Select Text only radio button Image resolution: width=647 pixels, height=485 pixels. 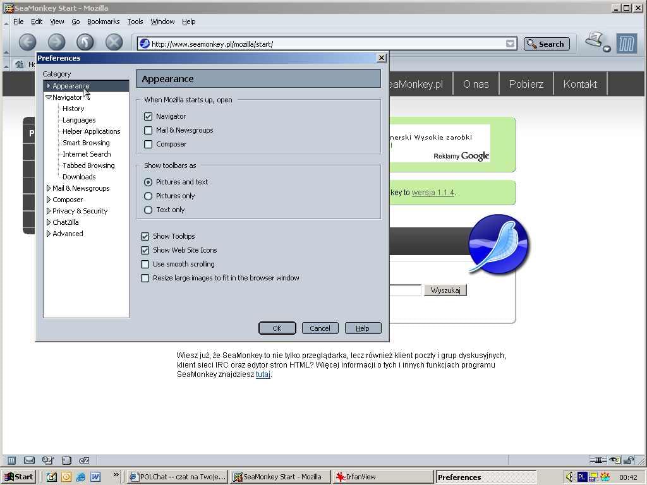148,210
